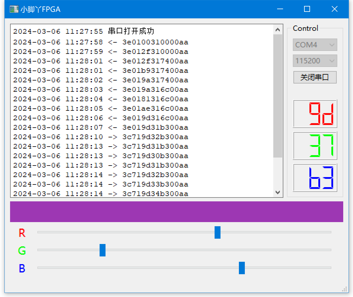Open the 115200 baud rate dropdown
The height and width of the screenshot is (297, 353).
(x=315, y=61)
